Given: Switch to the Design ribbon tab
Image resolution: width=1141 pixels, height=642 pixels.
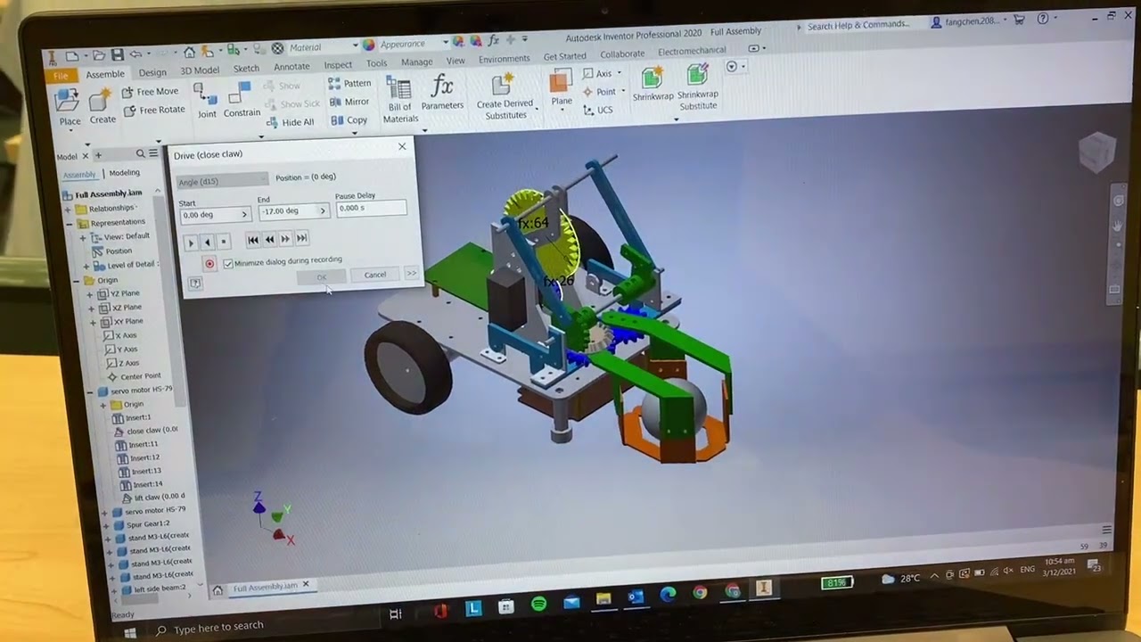Looking at the screenshot, I should coord(152,72).
